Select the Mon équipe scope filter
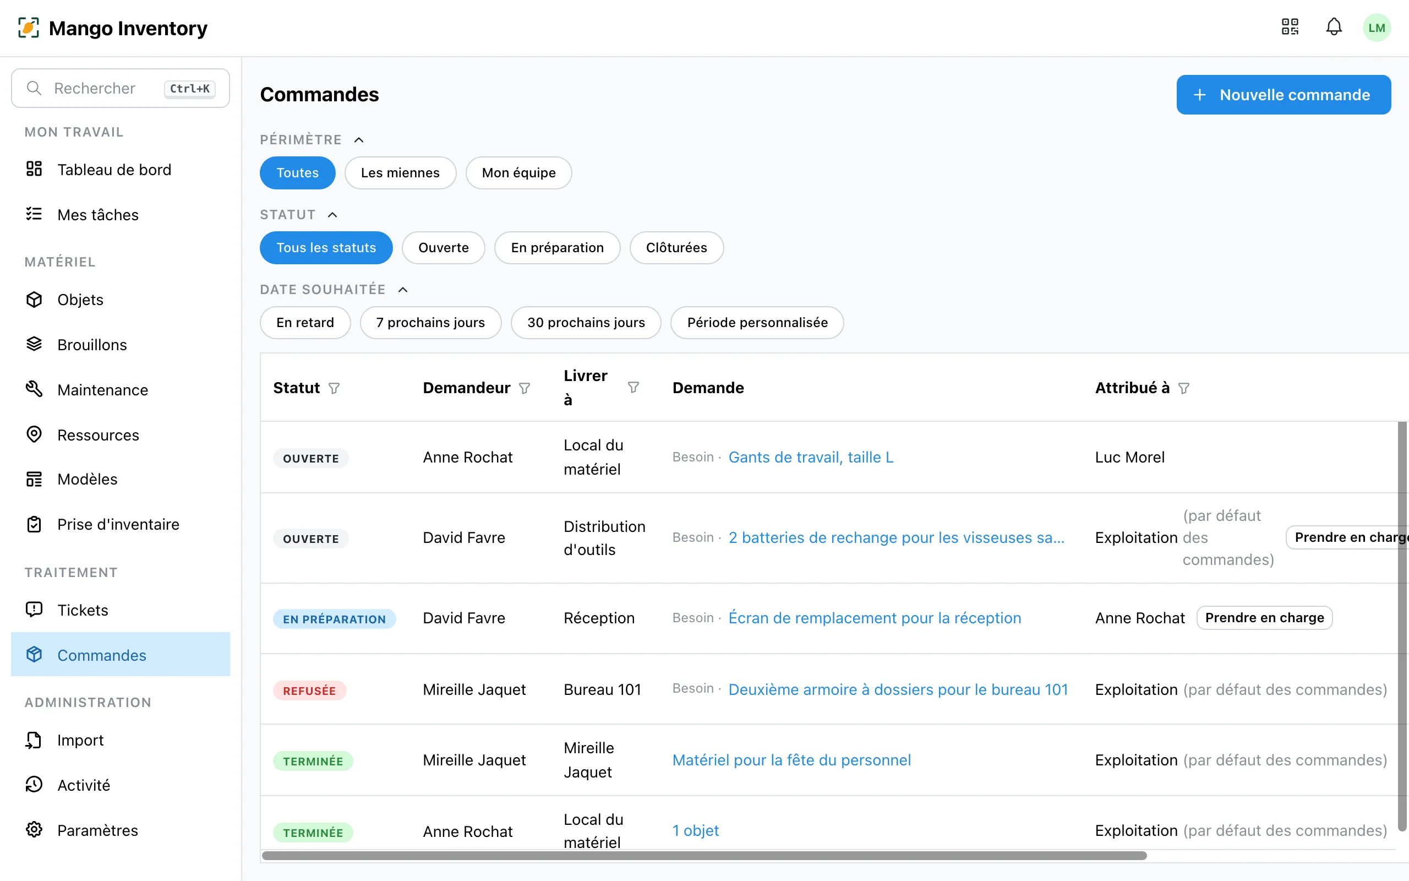Image resolution: width=1409 pixels, height=881 pixels. [x=519, y=173]
